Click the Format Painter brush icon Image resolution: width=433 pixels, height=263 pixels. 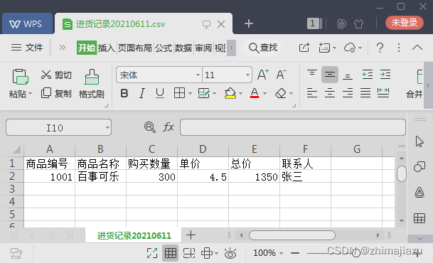pyautogui.click(x=92, y=77)
